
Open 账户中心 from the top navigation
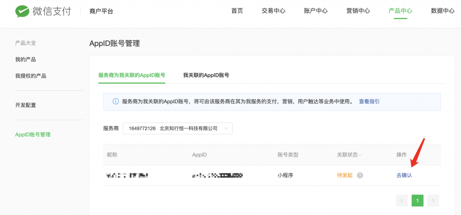(316, 11)
